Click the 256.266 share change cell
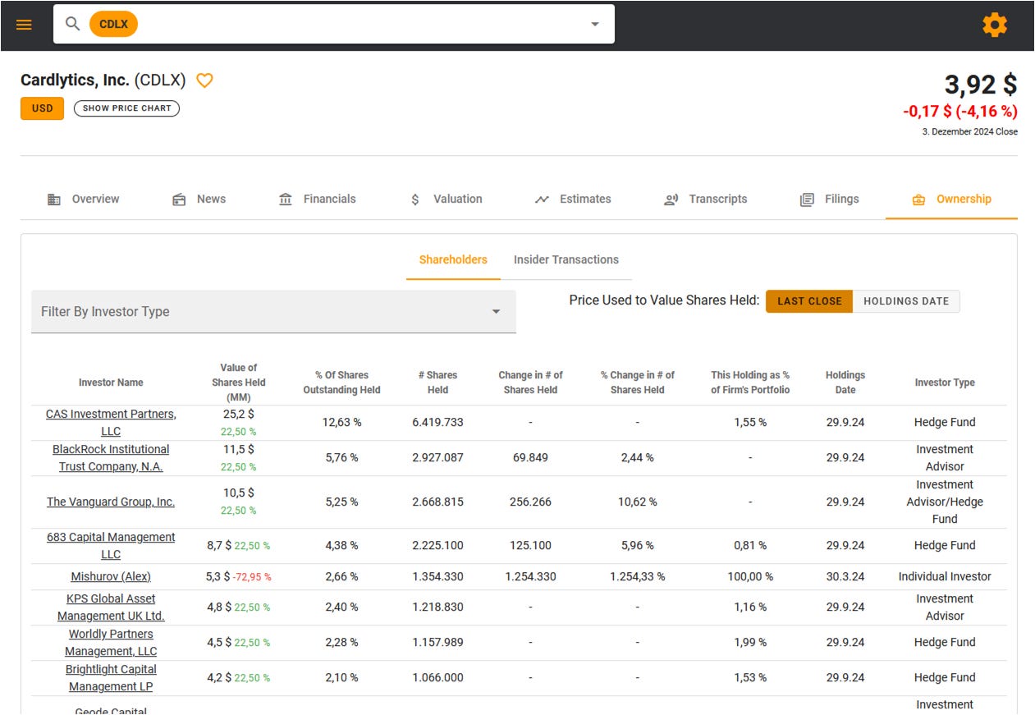1035x715 pixels. [x=530, y=502]
